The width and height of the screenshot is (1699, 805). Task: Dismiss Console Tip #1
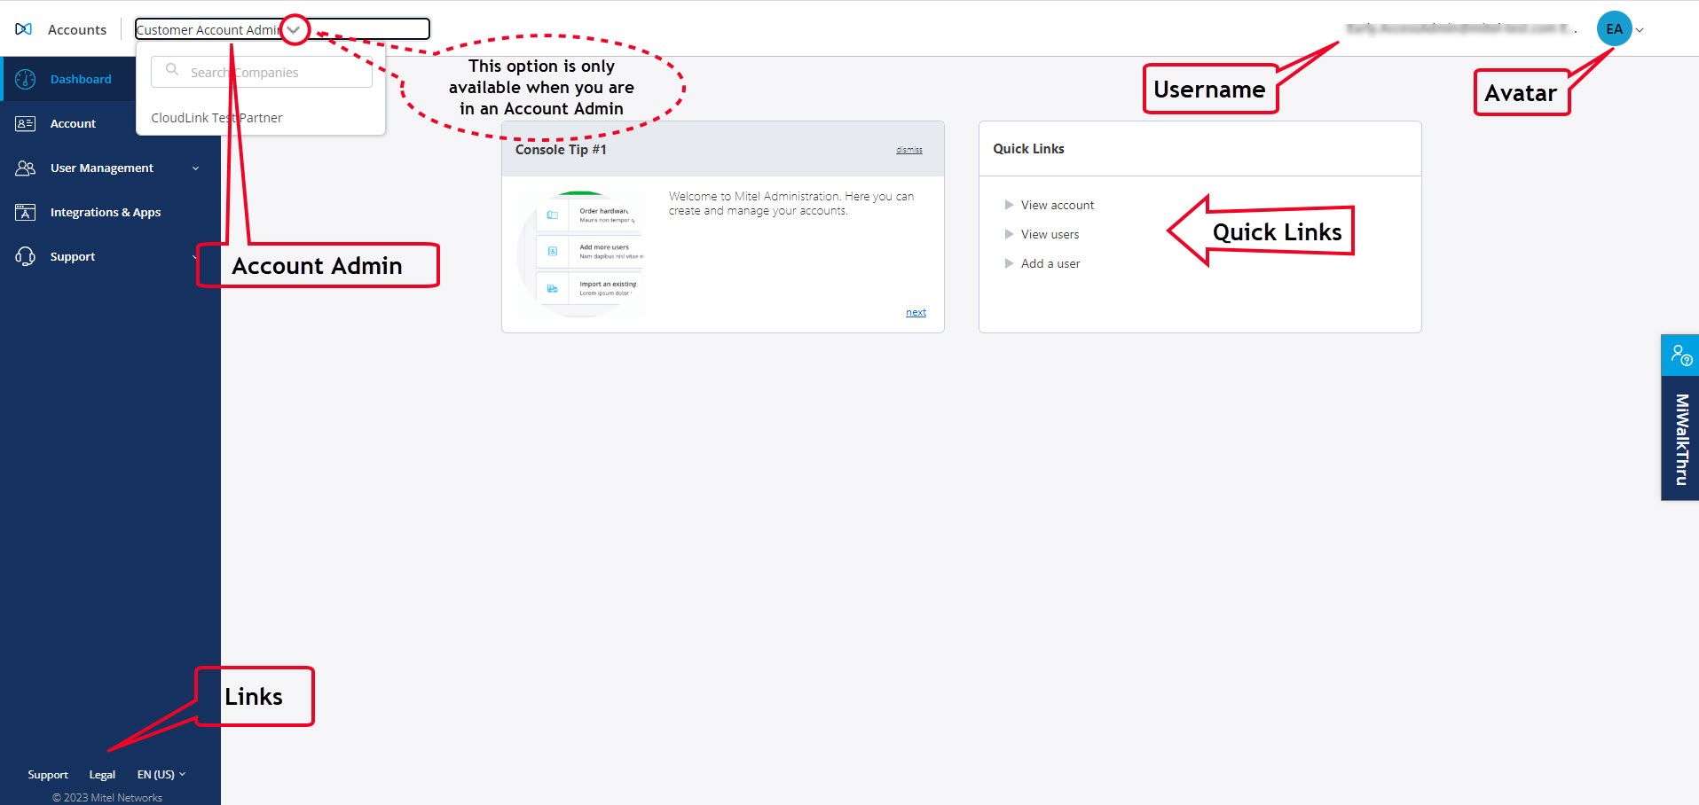(x=908, y=149)
